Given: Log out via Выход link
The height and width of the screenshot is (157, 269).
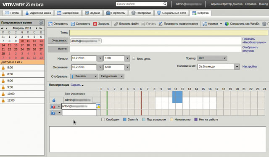Looking at the screenshot, I should click(263, 4).
